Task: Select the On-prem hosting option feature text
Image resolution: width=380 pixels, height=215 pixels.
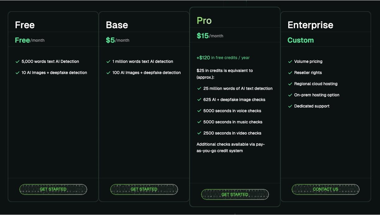Action: click(317, 95)
